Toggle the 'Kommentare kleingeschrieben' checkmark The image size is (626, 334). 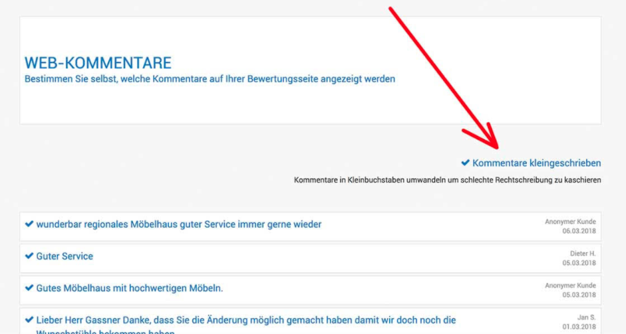[x=466, y=163]
